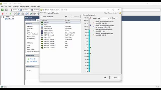Click the Memory Size input field
This screenshot has width=161, height=90.
[x=105, y=18]
